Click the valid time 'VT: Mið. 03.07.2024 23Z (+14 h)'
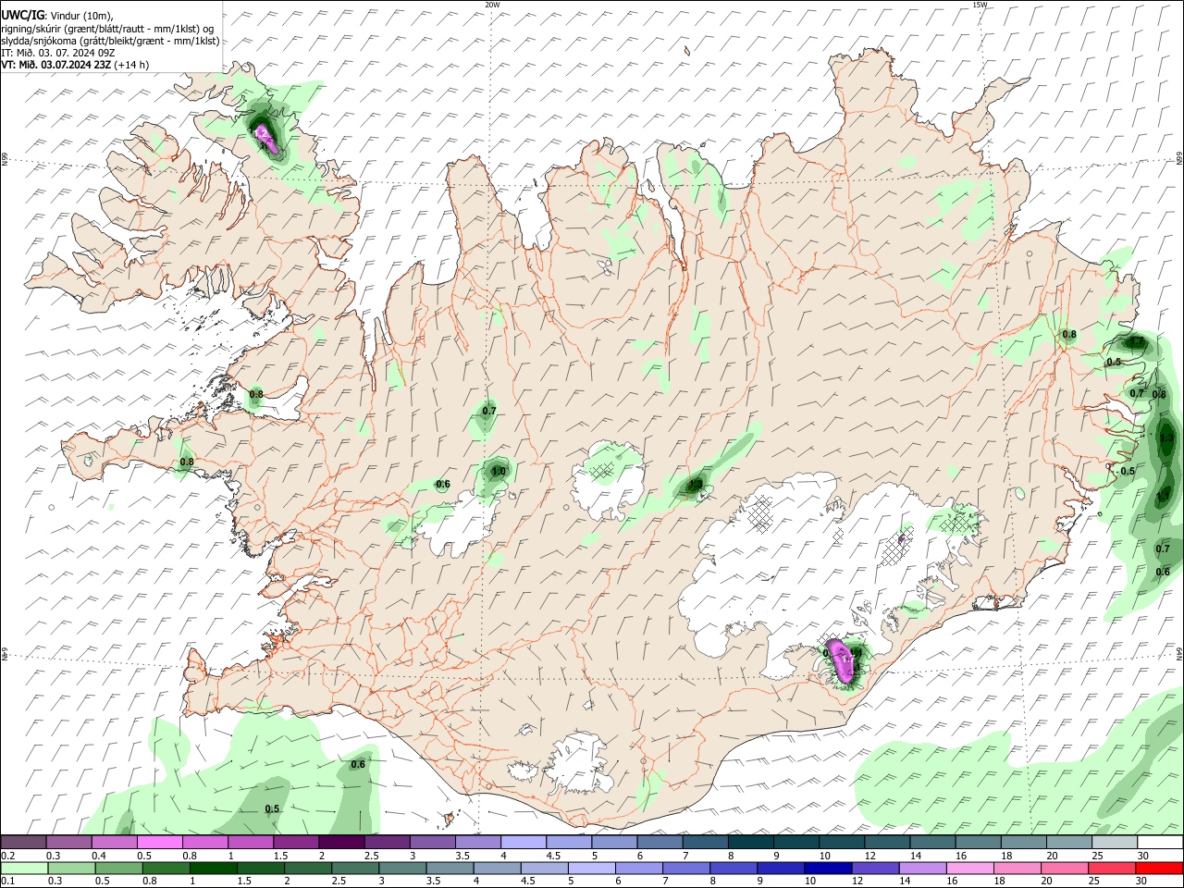1184x888 pixels. tap(75, 65)
